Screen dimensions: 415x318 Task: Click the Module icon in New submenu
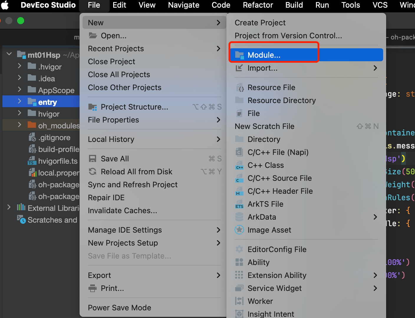239,55
